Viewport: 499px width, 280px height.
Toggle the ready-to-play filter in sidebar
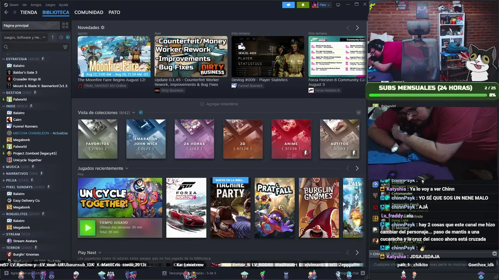(68, 37)
